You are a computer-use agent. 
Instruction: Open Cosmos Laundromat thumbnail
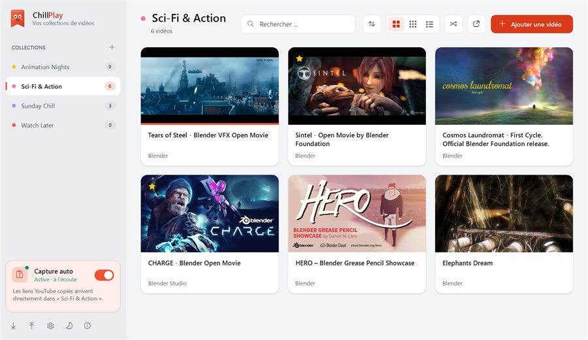504,86
